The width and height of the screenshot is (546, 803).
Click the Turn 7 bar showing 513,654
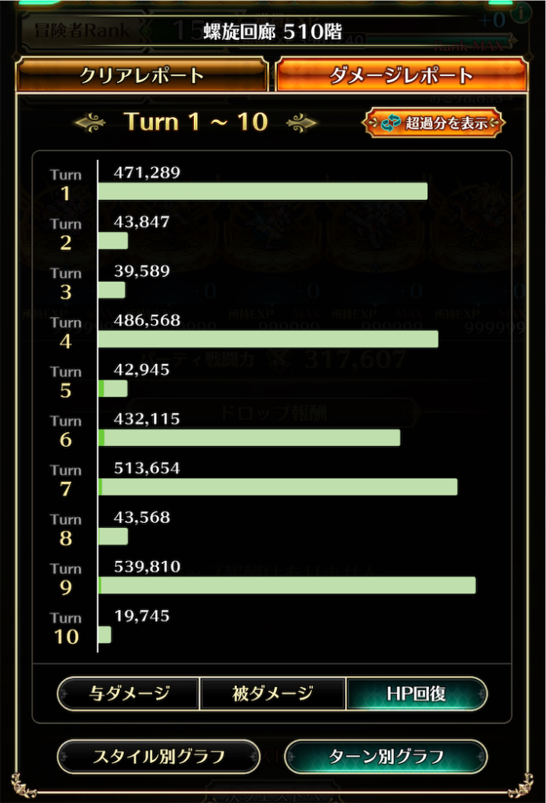click(278, 487)
